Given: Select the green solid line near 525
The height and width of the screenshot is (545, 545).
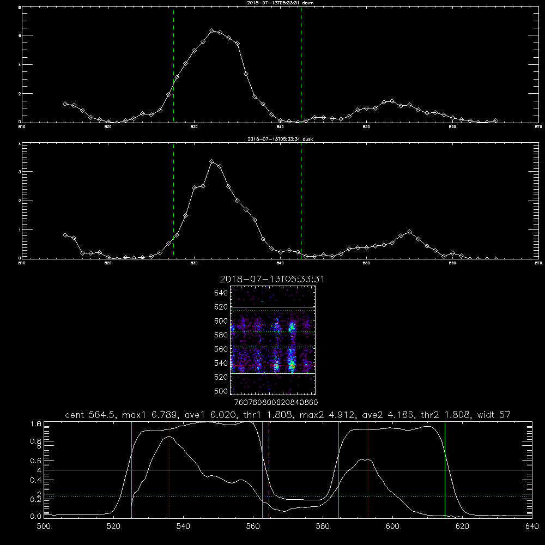Looking at the screenshot, I should (131, 470).
